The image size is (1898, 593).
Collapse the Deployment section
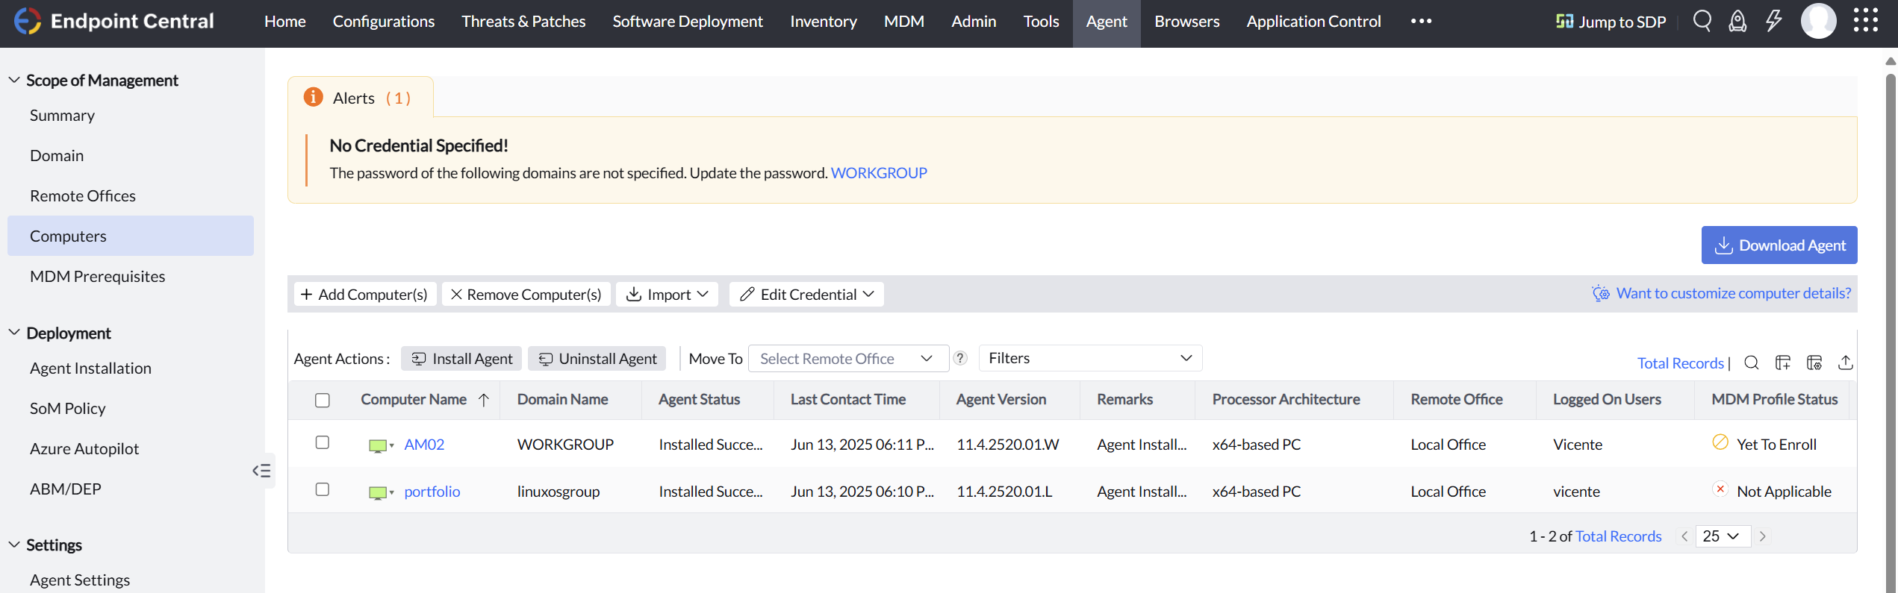coord(14,333)
